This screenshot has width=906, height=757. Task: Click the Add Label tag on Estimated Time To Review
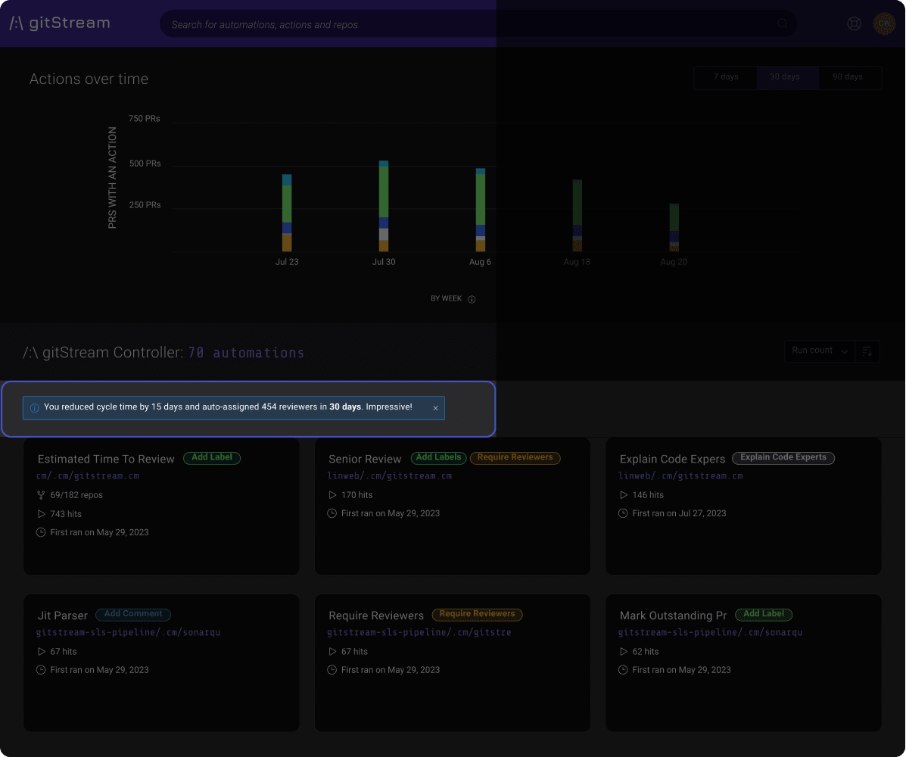click(212, 458)
